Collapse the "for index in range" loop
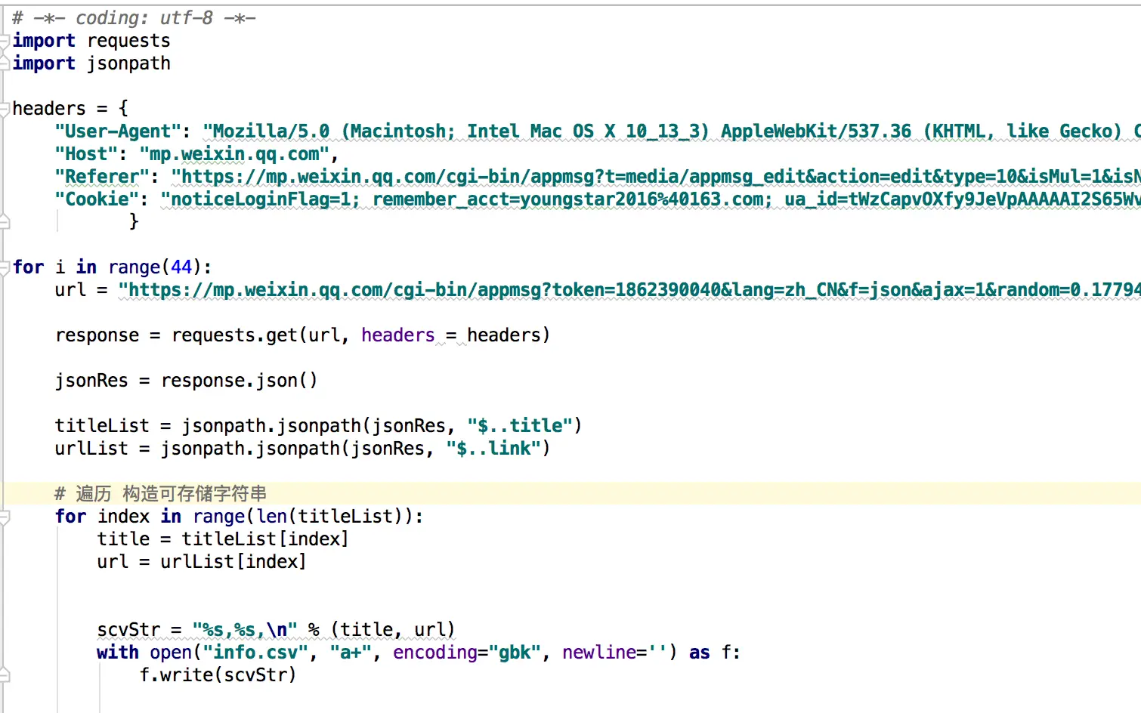1141x713 pixels. coord(5,517)
